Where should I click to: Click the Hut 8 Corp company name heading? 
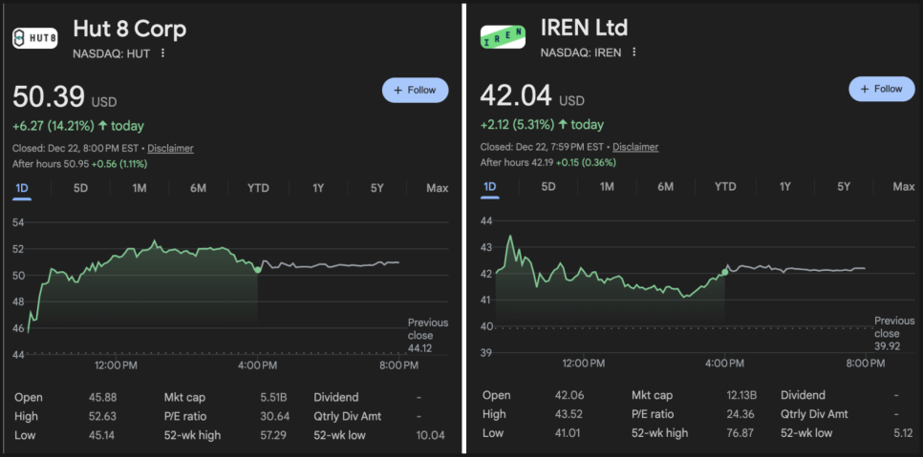(129, 30)
